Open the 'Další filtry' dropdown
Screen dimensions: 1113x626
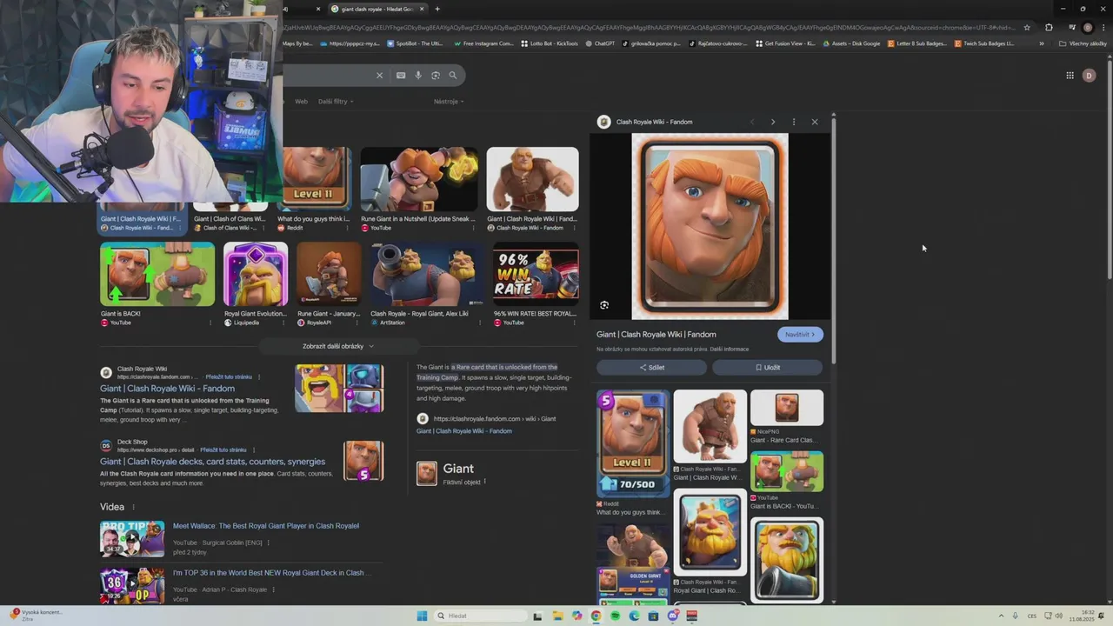[335, 102]
